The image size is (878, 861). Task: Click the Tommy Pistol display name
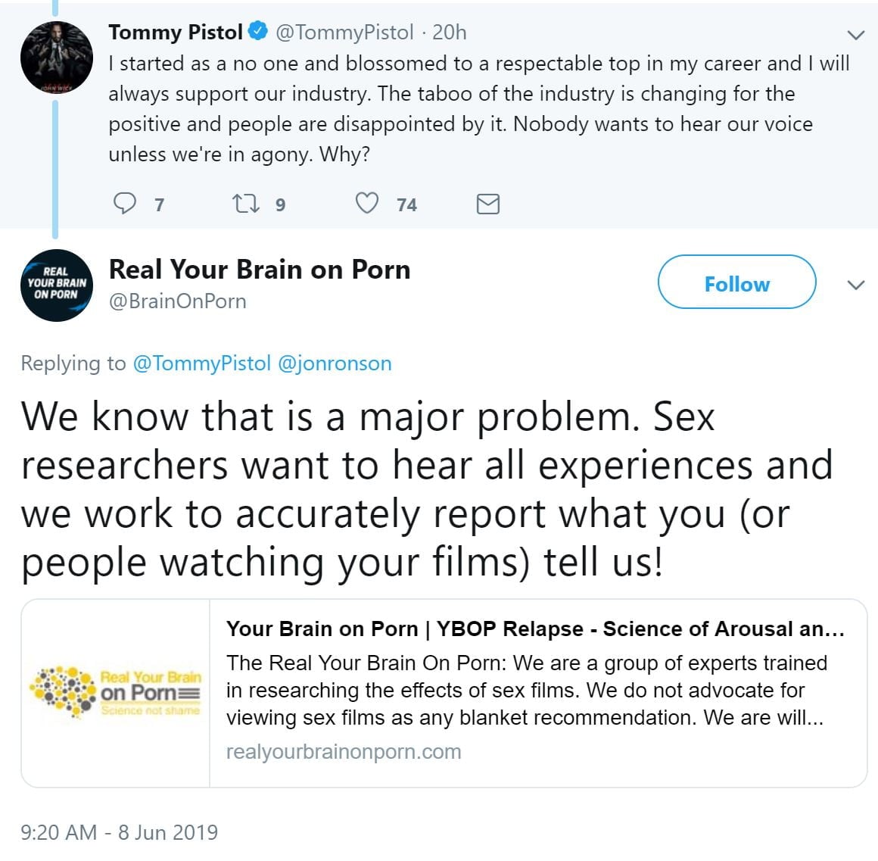click(x=175, y=32)
